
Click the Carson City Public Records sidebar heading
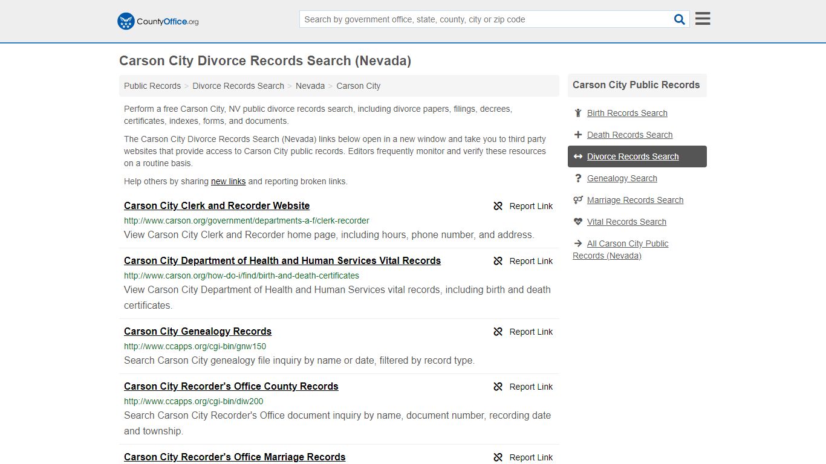point(636,85)
